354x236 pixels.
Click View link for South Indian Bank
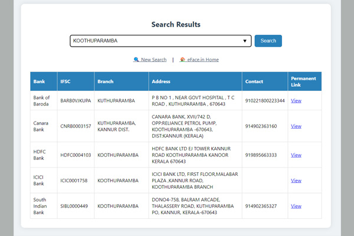coord(296,206)
